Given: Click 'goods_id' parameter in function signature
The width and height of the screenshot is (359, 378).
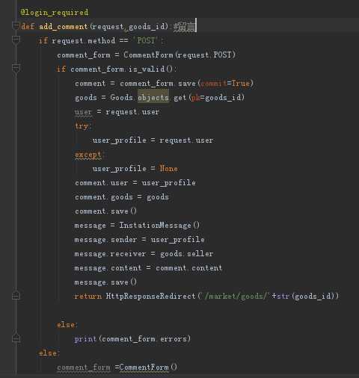Looking at the screenshot, I should pos(147,26).
